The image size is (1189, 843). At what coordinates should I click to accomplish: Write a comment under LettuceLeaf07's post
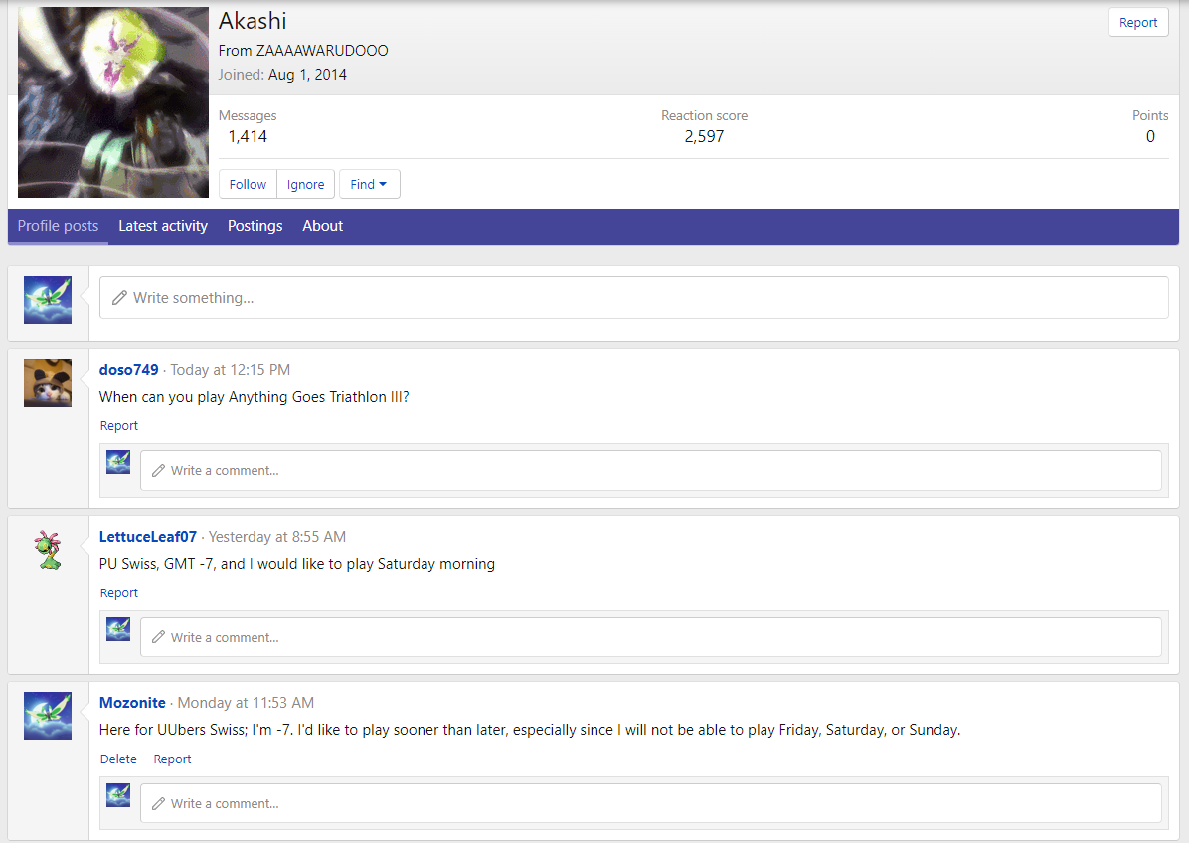[x=650, y=637]
